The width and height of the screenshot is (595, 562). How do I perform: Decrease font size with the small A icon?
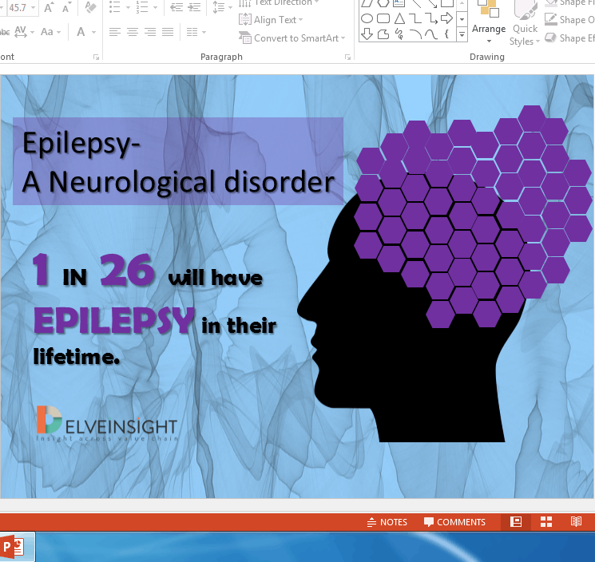(66, 8)
